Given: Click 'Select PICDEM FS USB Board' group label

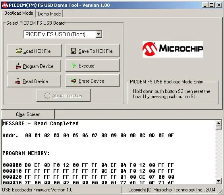Looking at the screenshot, I should coord(35,23).
